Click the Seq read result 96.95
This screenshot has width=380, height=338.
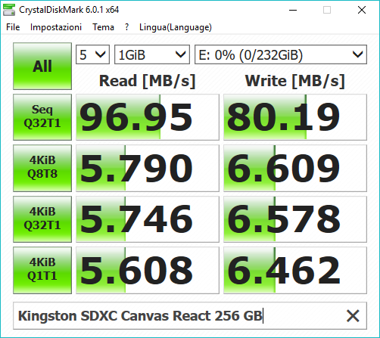148,117
